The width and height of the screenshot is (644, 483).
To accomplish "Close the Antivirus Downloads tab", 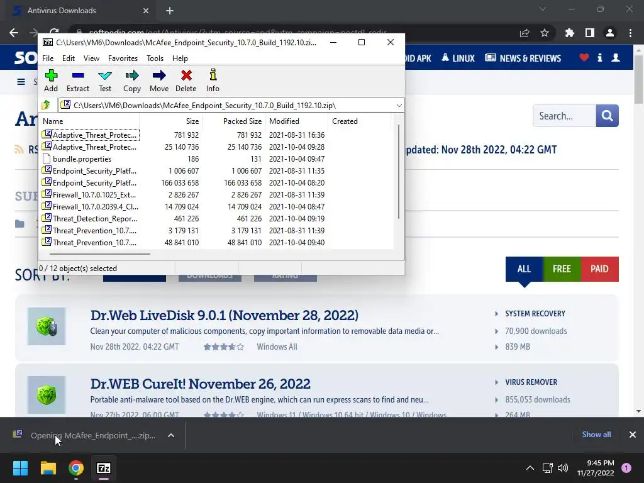I will click(x=146, y=11).
